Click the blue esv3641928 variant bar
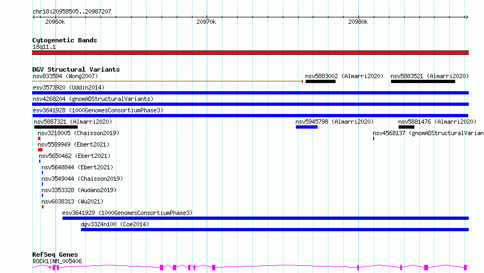 (250, 116)
